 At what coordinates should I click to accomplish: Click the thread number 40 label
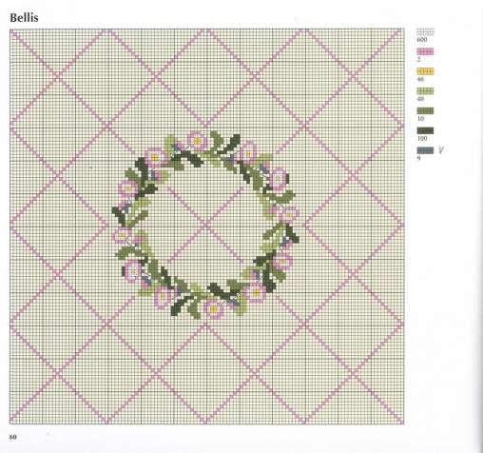pos(420,99)
